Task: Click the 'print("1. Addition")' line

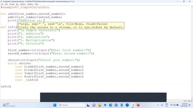Action: coord(26,34)
